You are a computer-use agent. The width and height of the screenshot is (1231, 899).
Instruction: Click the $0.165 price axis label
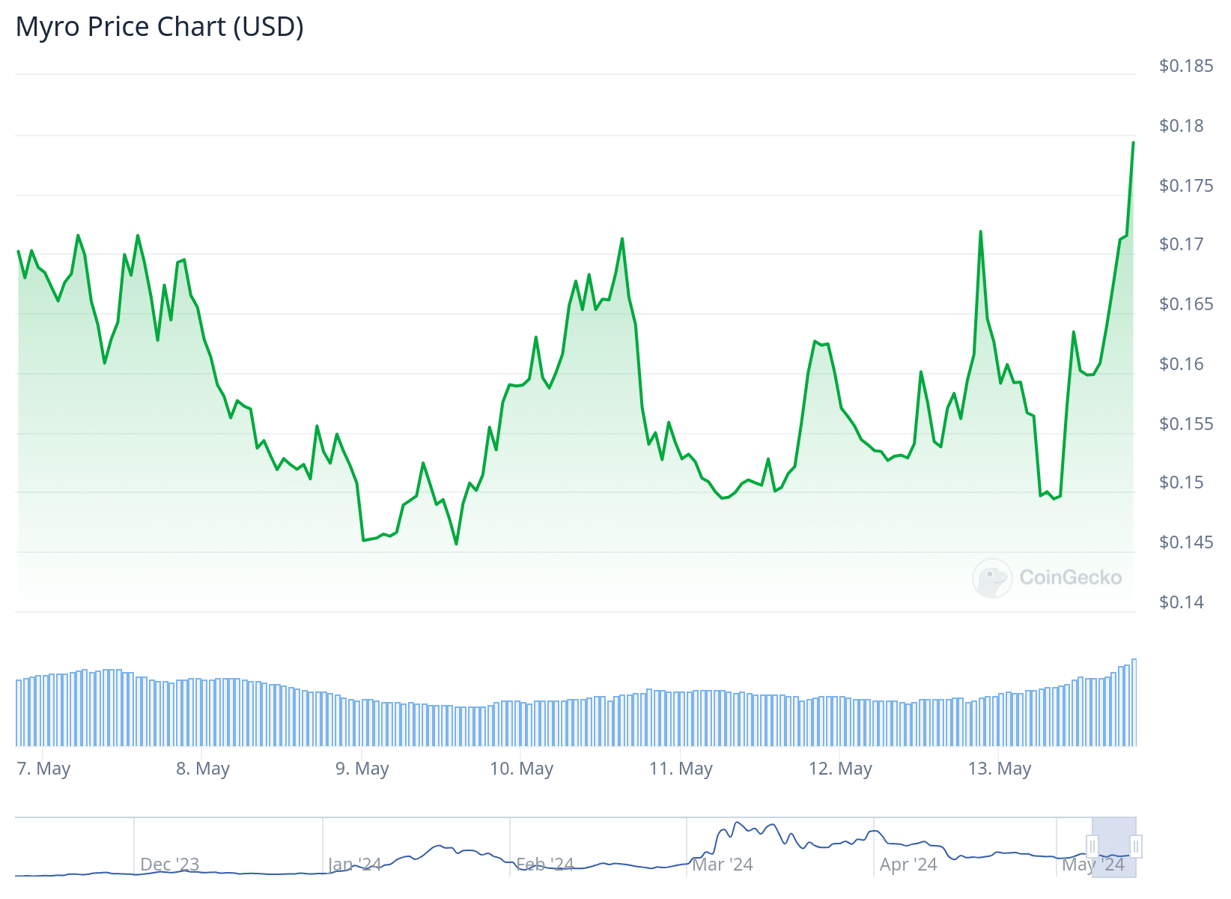[1186, 304]
